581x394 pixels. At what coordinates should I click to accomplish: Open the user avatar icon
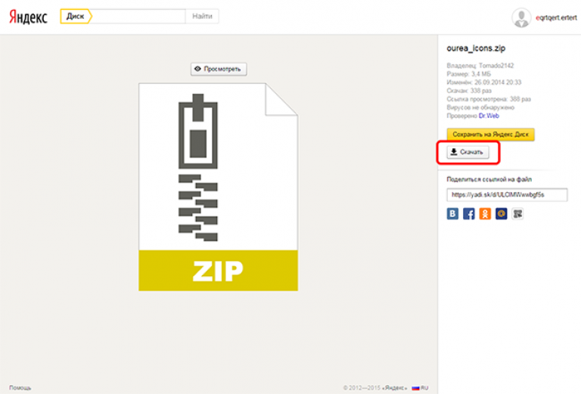pos(521,17)
